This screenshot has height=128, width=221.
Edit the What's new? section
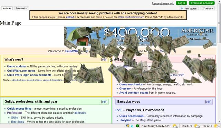104,60
